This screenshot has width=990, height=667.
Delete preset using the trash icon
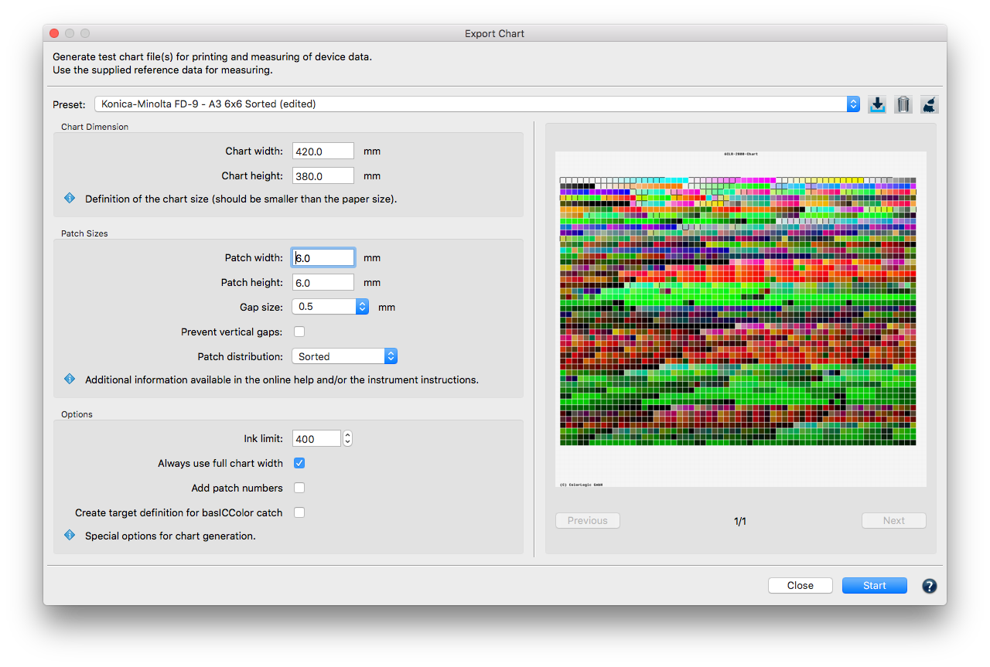[x=903, y=104]
